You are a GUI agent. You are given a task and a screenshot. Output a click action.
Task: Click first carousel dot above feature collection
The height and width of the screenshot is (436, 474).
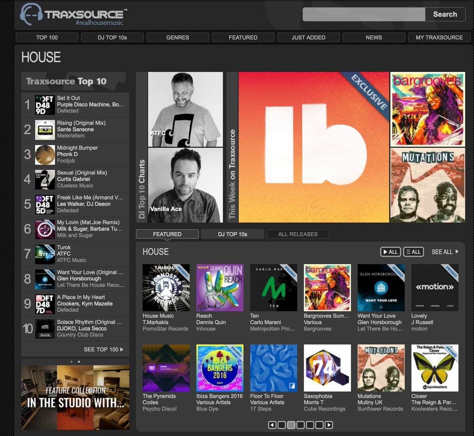point(71,362)
